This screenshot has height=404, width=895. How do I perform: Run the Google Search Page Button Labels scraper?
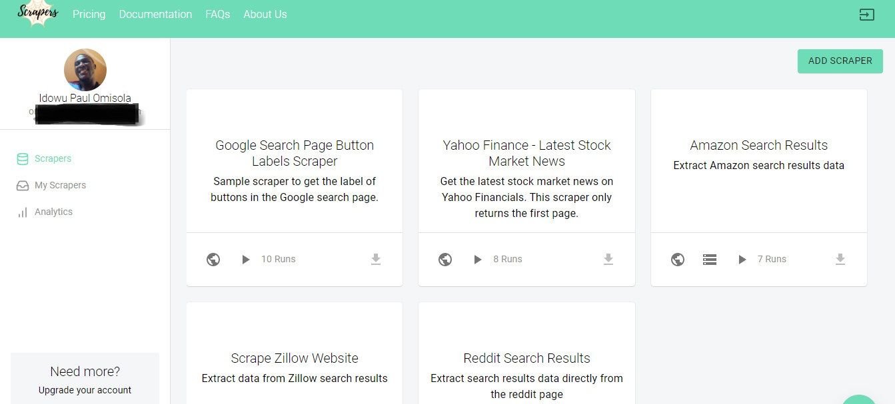tap(246, 260)
